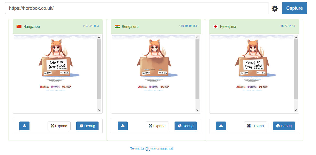Expand the Hangzhou screenshot preview
316x155 pixels.
coord(59,126)
